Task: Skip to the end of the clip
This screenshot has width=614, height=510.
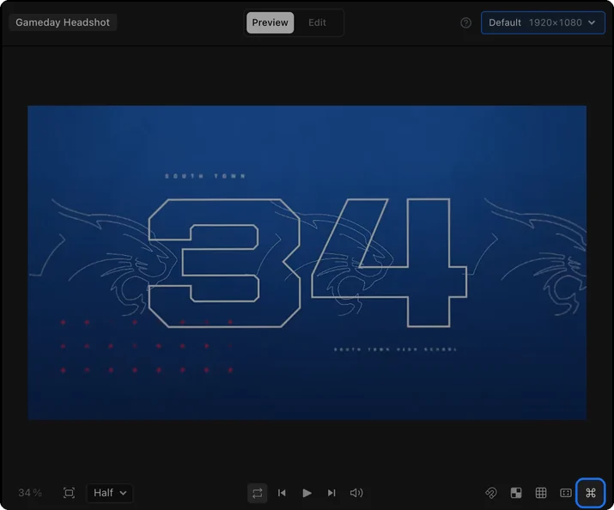Action: coord(331,493)
